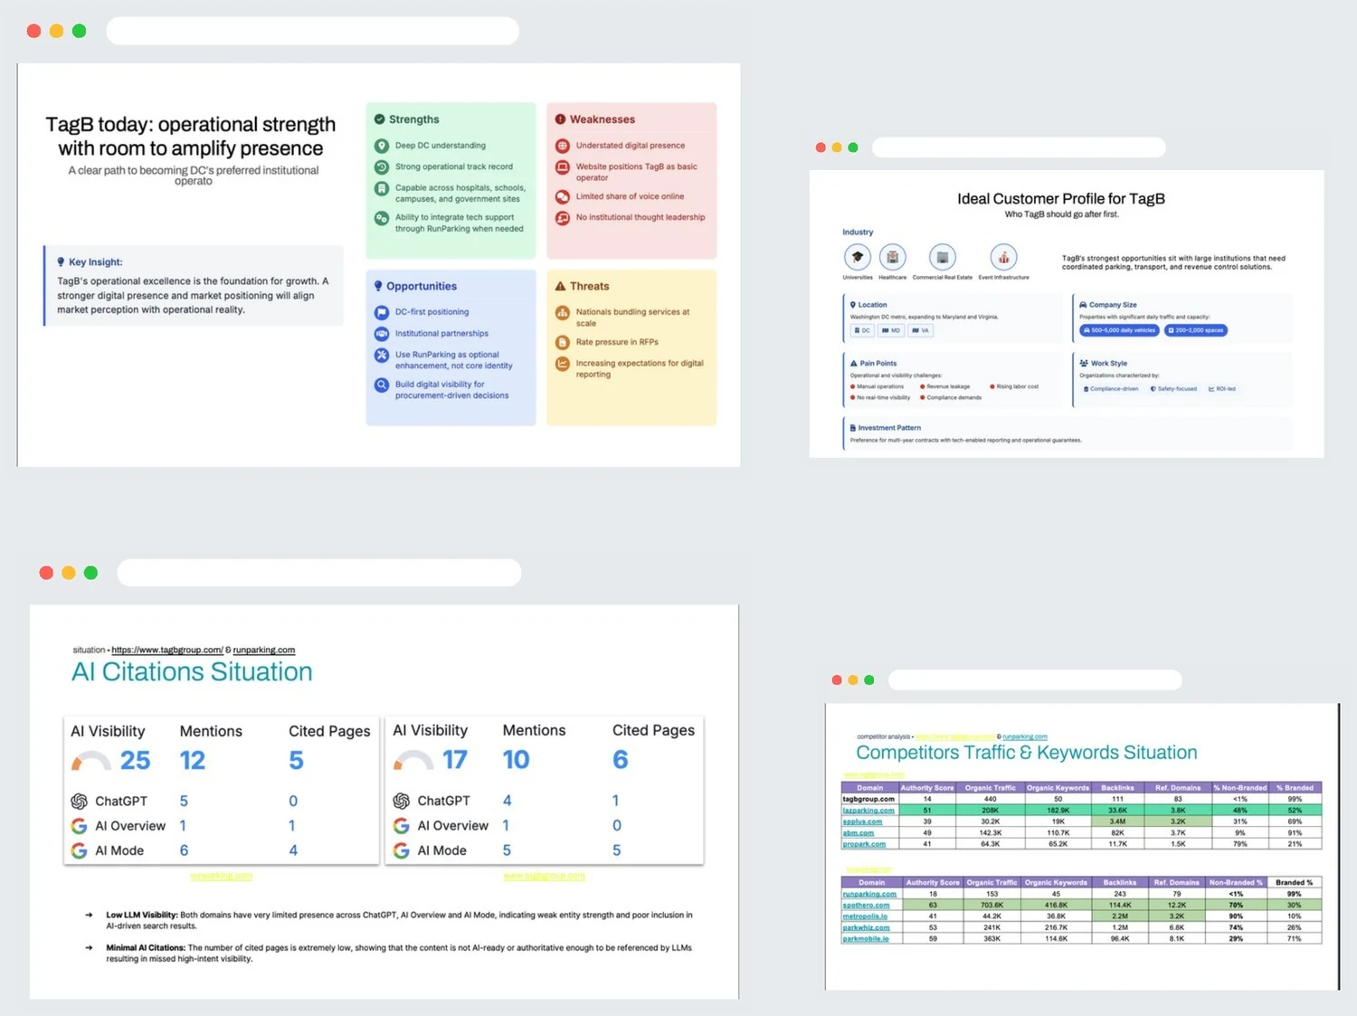Click the Institutional partnerships icon
This screenshot has height=1016, width=1357.
tap(382, 334)
